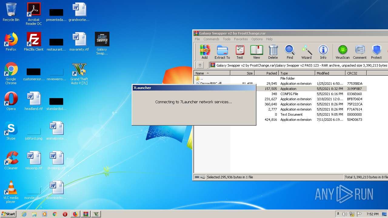Screen dimensions: 388x218
Task: Sort file list by Modified column
Action: click(x=330, y=73)
